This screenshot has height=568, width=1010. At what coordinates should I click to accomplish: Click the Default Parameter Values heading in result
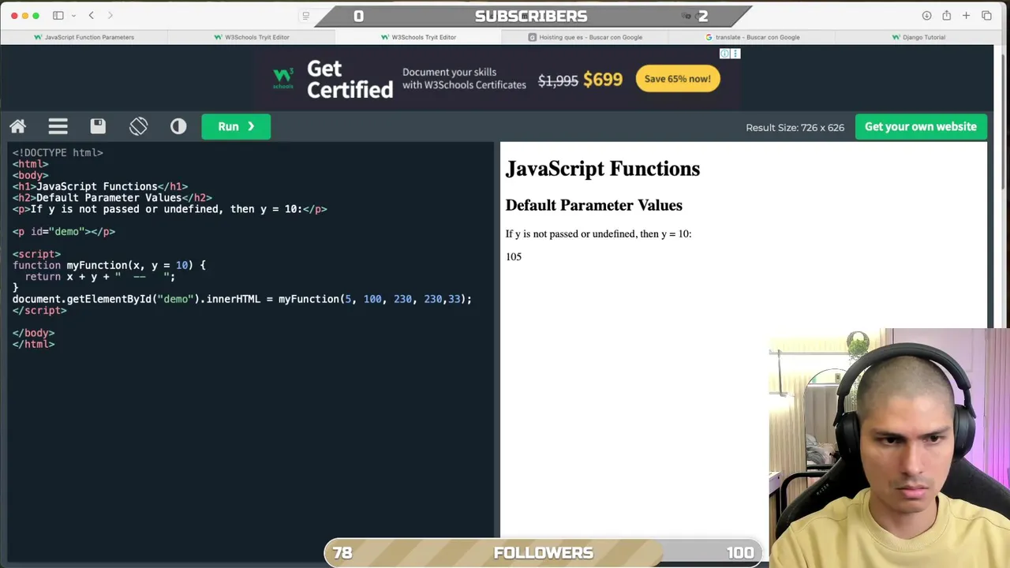click(x=593, y=205)
